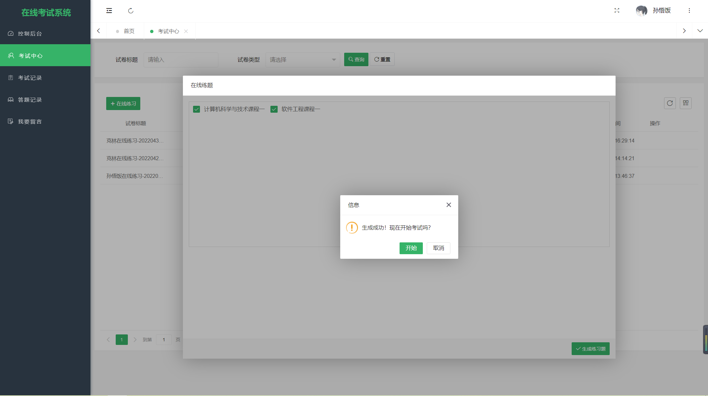Expand the 试卷类型 dropdown
The width and height of the screenshot is (708, 396).
[x=303, y=60]
